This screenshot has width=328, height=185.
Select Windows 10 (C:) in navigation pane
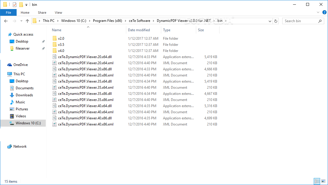coord(23,123)
